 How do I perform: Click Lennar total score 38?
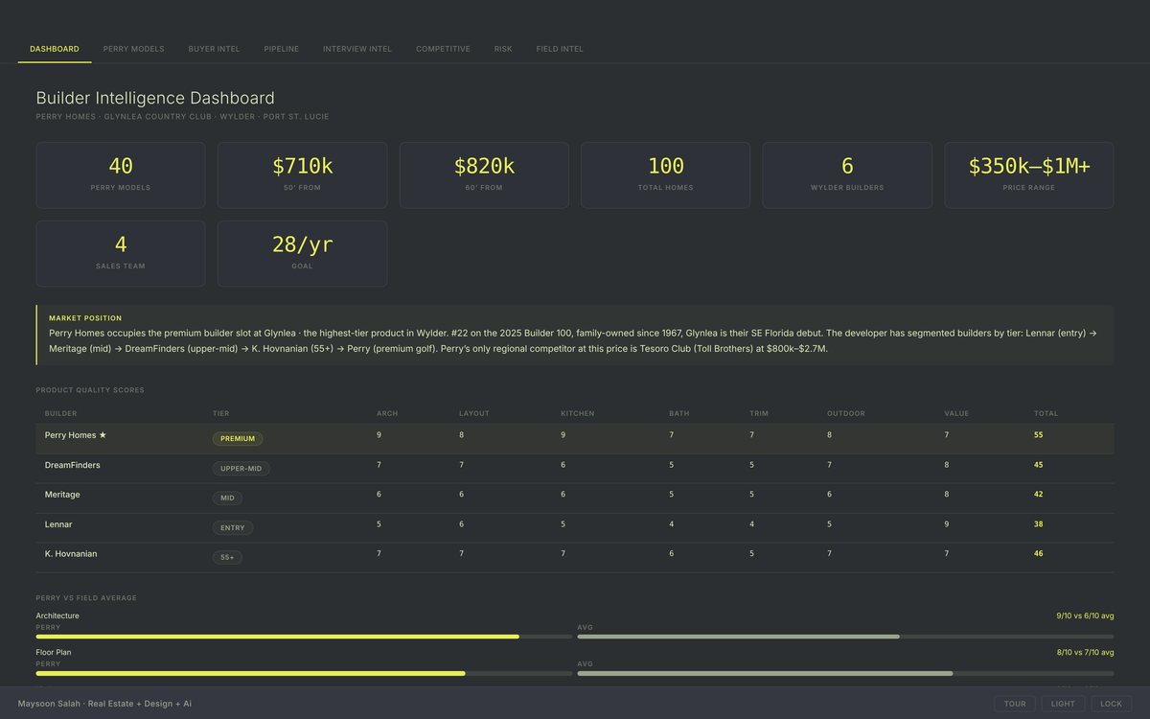pyautogui.click(x=1039, y=524)
